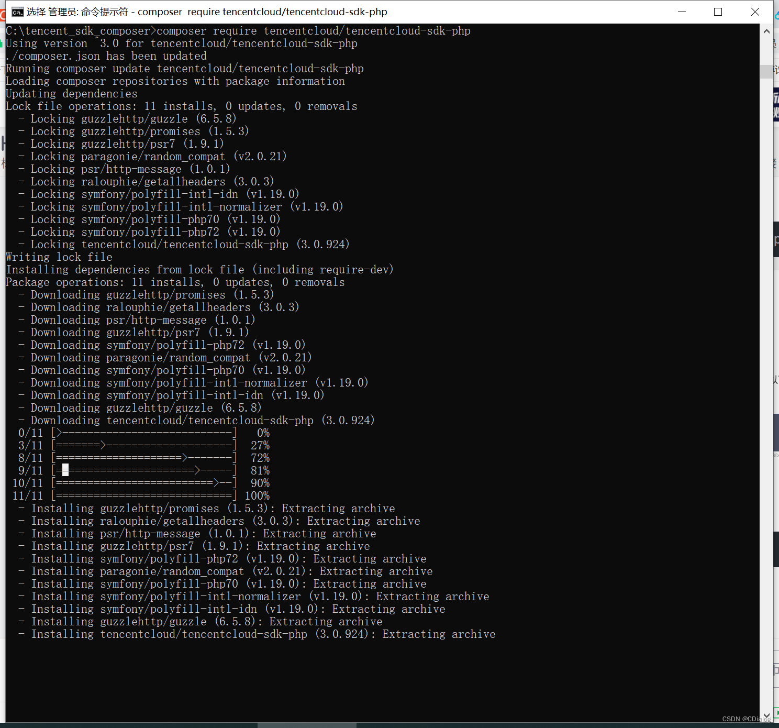
Task: Click 'Downloading paragonie/random_compat' line
Action: click(x=165, y=358)
